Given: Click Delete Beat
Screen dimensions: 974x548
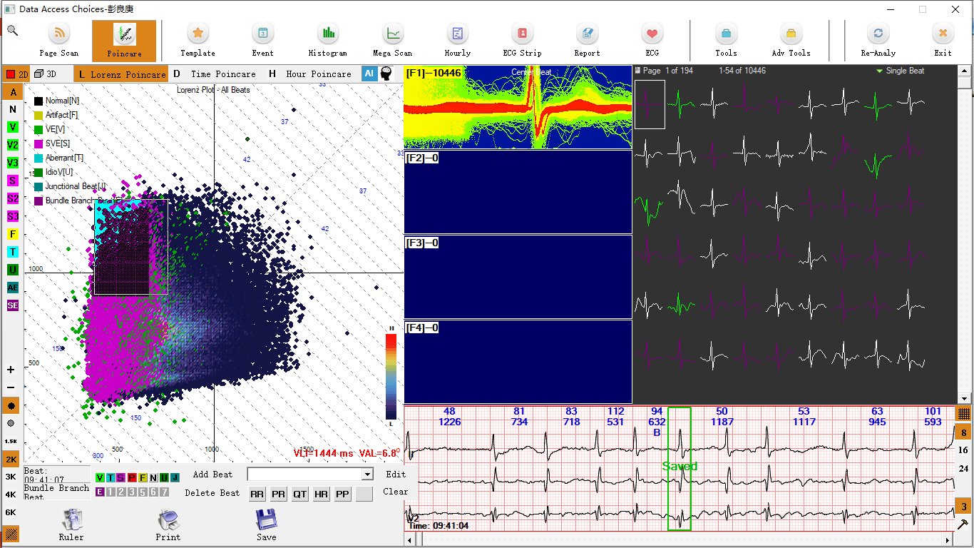Looking at the screenshot, I should point(212,493).
